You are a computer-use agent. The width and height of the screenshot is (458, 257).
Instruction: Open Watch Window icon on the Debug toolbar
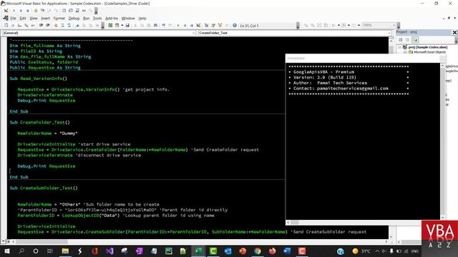click(77, 11)
